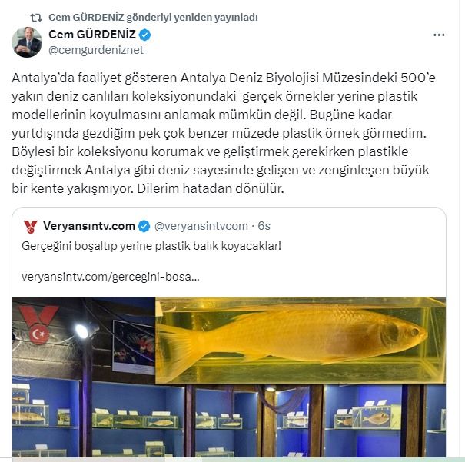Click the Veryansıntv.com logo avatar
Viewport: 465px width, 462px height.
(30, 226)
